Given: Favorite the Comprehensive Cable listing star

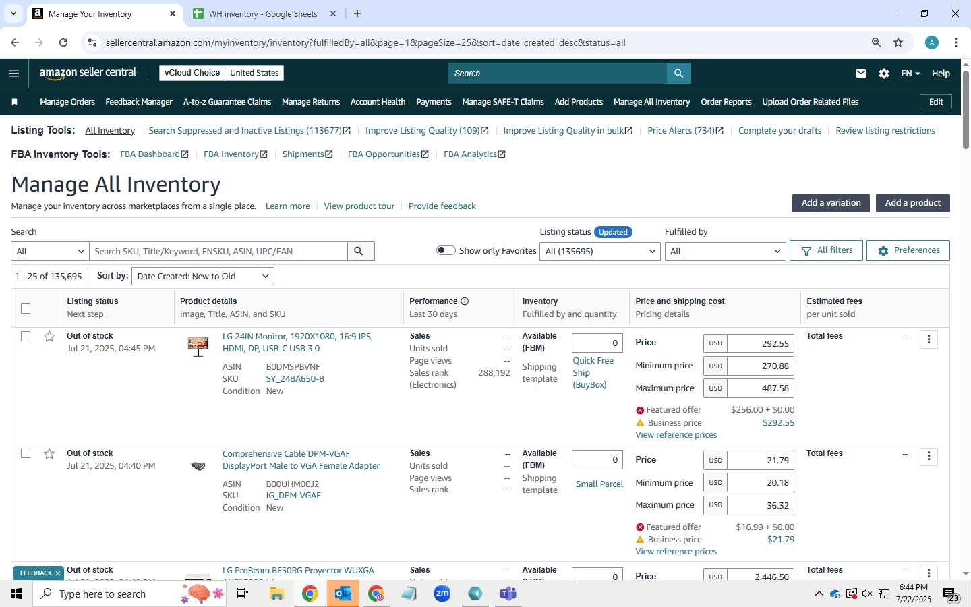Looking at the screenshot, I should point(49,454).
